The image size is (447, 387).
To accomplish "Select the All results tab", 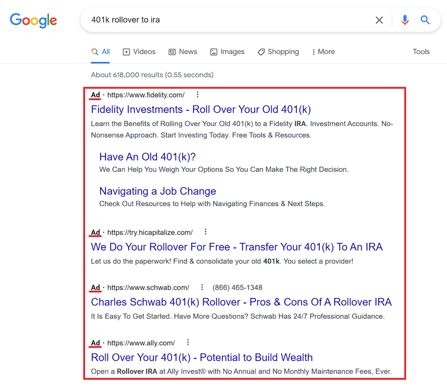I will coord(100,52).
